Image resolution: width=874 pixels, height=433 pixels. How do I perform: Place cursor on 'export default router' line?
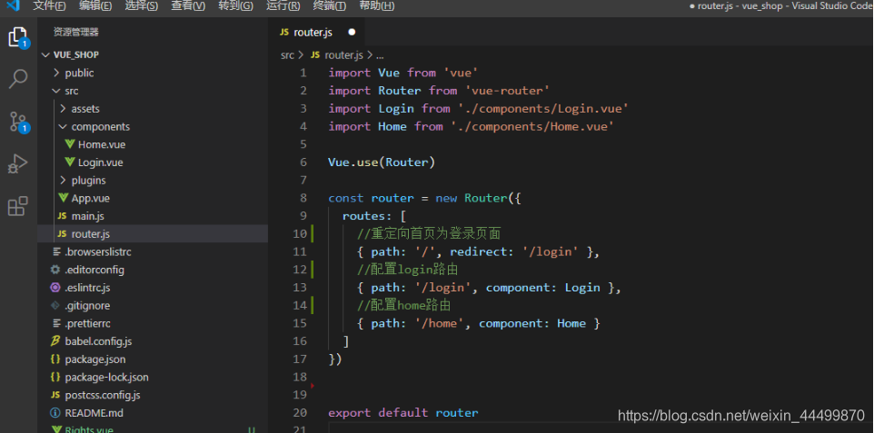pos(403,413)
